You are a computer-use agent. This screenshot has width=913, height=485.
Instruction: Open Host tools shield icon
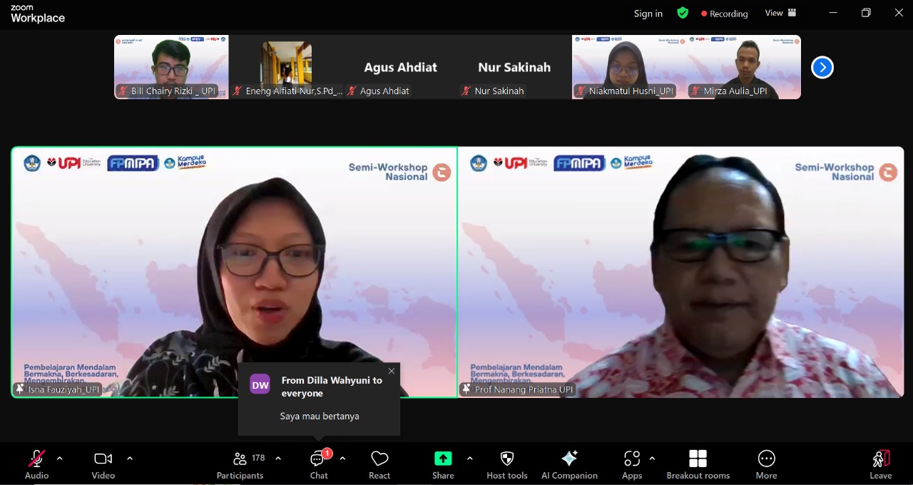[x=507, y=464]
